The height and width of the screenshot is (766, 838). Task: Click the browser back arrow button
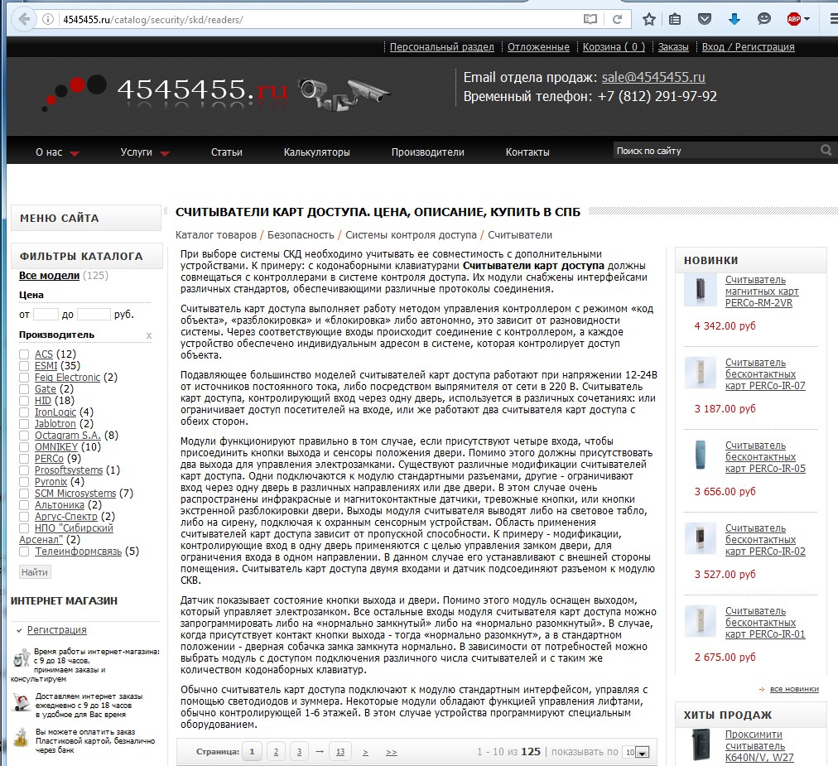pos(24,19)
